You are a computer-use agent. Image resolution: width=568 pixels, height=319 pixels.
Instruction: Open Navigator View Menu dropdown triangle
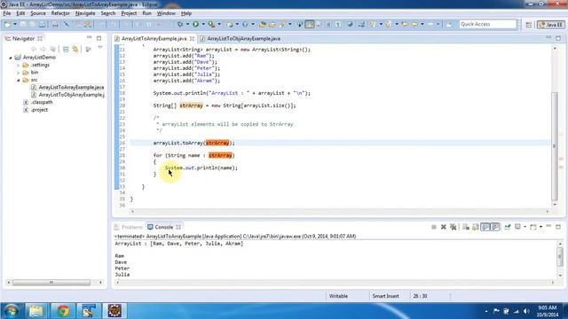100,48
